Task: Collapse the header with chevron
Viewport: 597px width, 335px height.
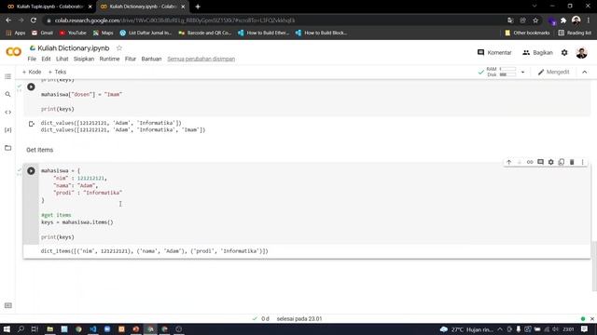Action: tap(585, 72)
